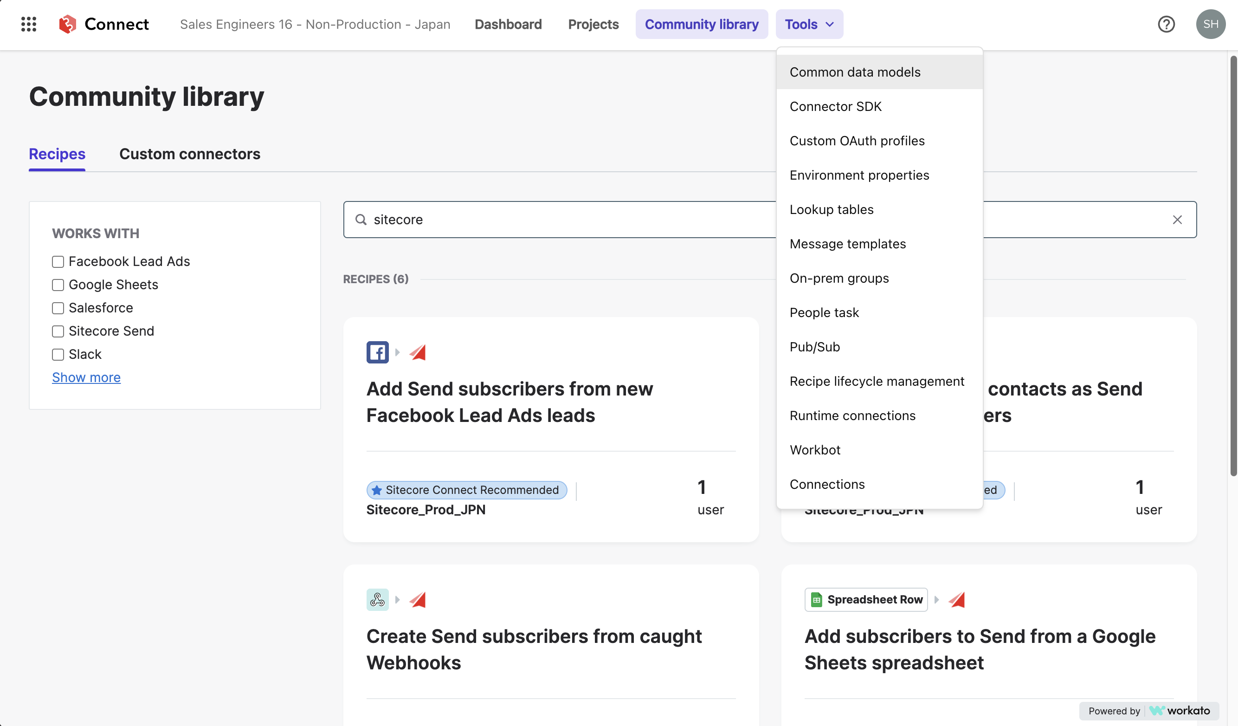Open Runtime connections
The width and height of the screenshot is (1238, 726).
(879, 416)
